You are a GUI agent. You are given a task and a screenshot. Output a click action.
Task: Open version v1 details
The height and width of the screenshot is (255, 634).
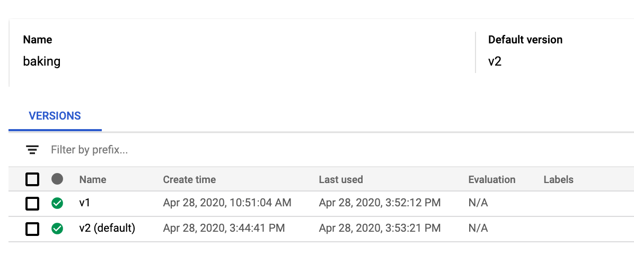click(84, 203)
